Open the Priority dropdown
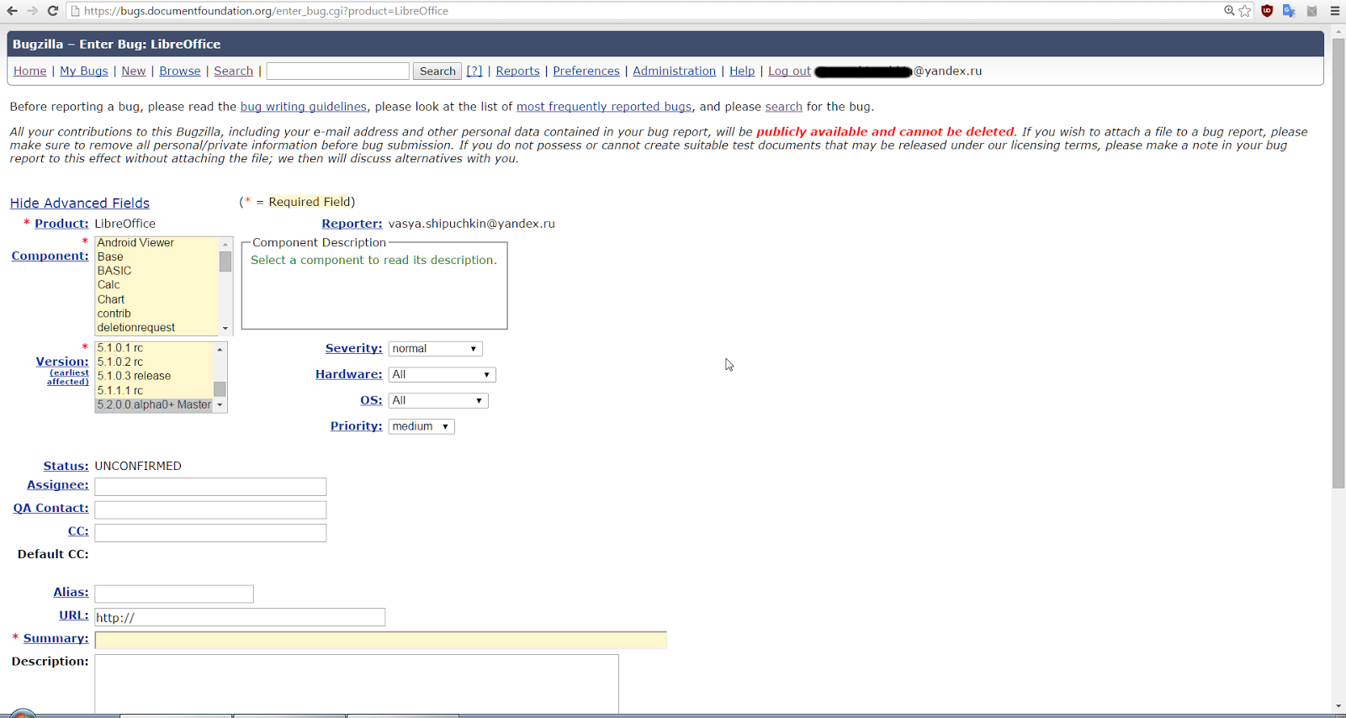This screenshot has width=1346, height=718. click(421, 427)
